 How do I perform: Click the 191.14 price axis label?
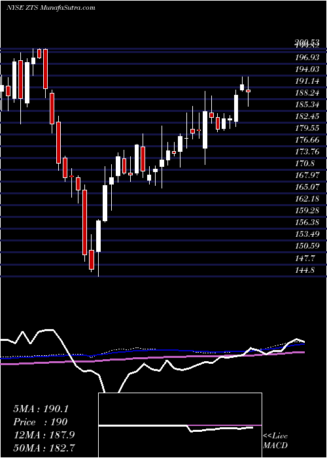pyautogui.click(x=307, y=81)
